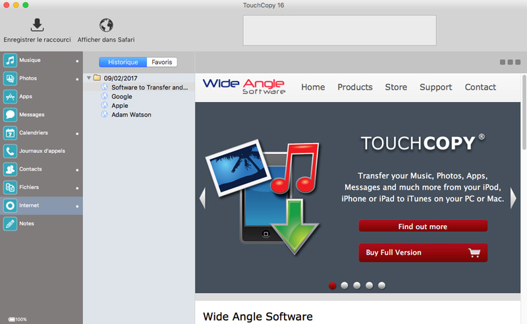
Task: Show next slide with right carousel arrow
Action: (513, 198)
